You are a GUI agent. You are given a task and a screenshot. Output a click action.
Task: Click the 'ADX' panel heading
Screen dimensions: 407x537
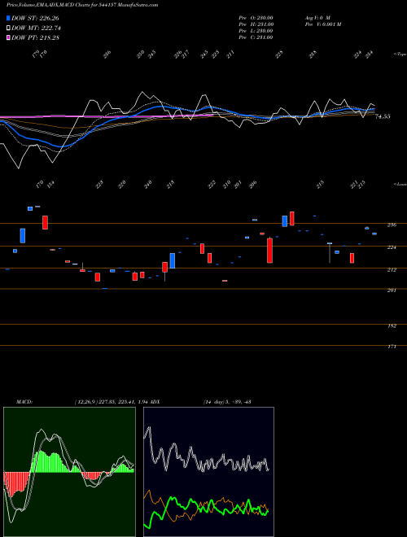coord(155,402)
